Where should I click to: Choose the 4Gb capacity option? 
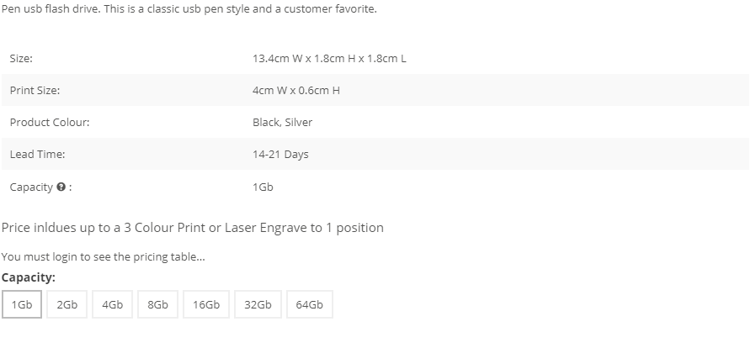(x=112, y=304)
